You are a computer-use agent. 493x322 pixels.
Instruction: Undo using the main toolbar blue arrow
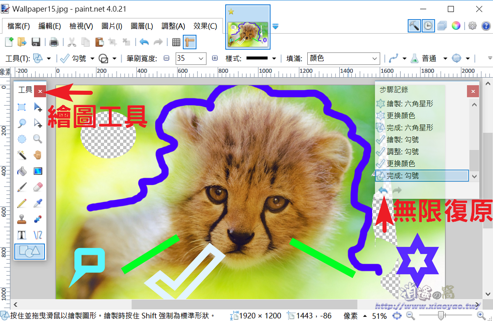(x=144, y=42)
